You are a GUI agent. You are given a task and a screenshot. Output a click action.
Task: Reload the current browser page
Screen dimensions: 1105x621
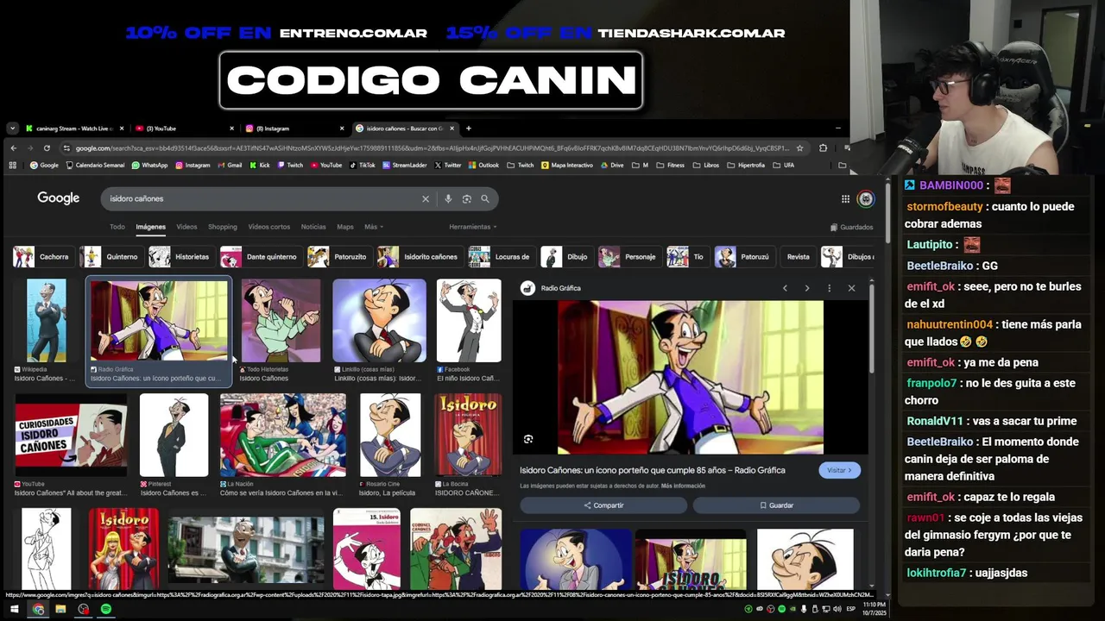(x=47, y=148)
